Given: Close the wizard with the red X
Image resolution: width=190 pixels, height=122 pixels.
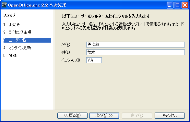Looking at the screenshot, I should point(185,5).
